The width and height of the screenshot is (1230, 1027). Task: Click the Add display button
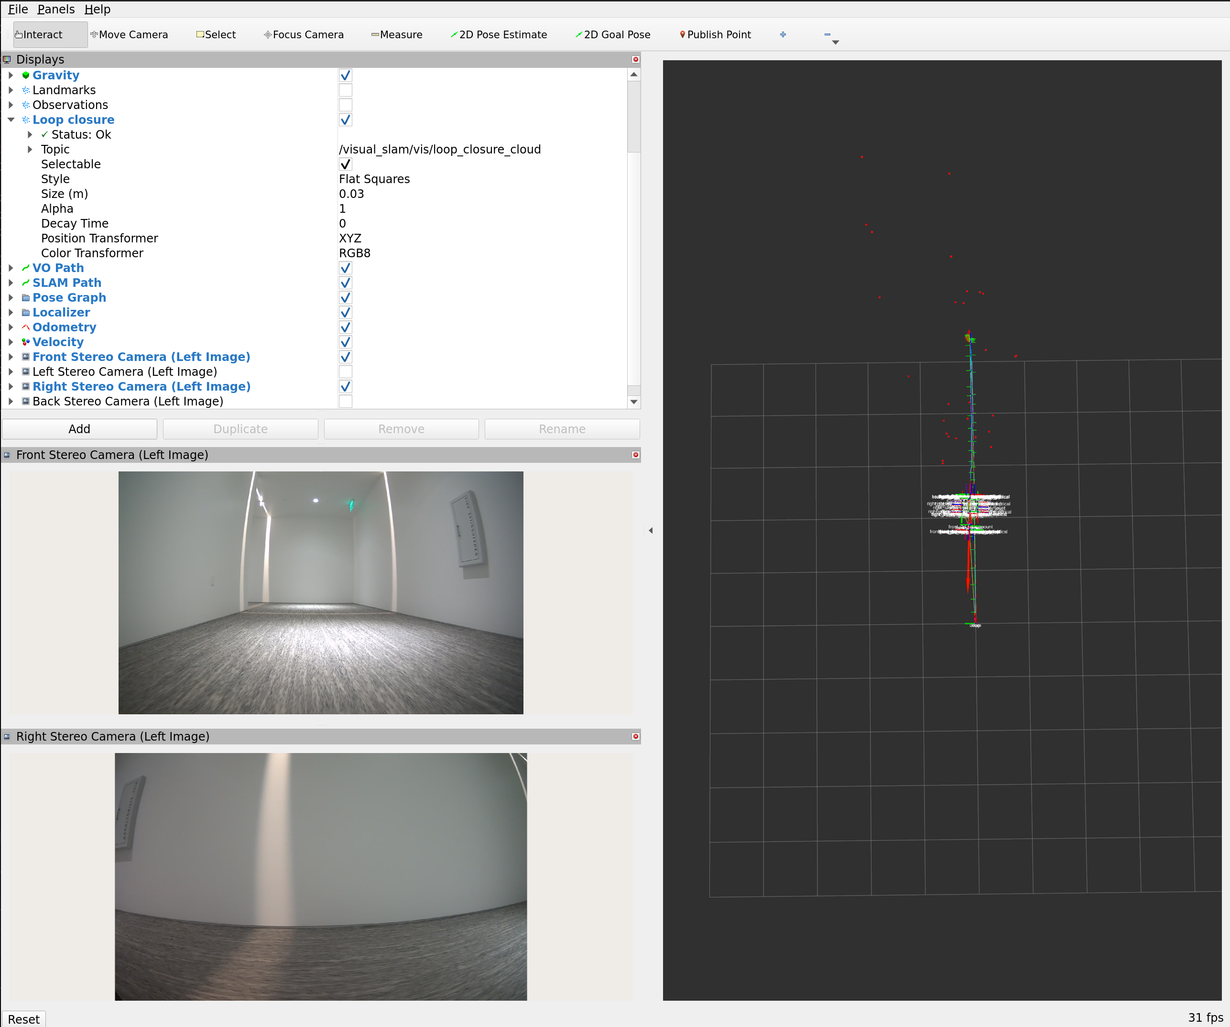tap(79, 429)
